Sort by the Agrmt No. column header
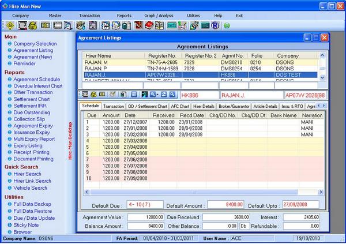This screenshot has height=244, width=346. 232,56
